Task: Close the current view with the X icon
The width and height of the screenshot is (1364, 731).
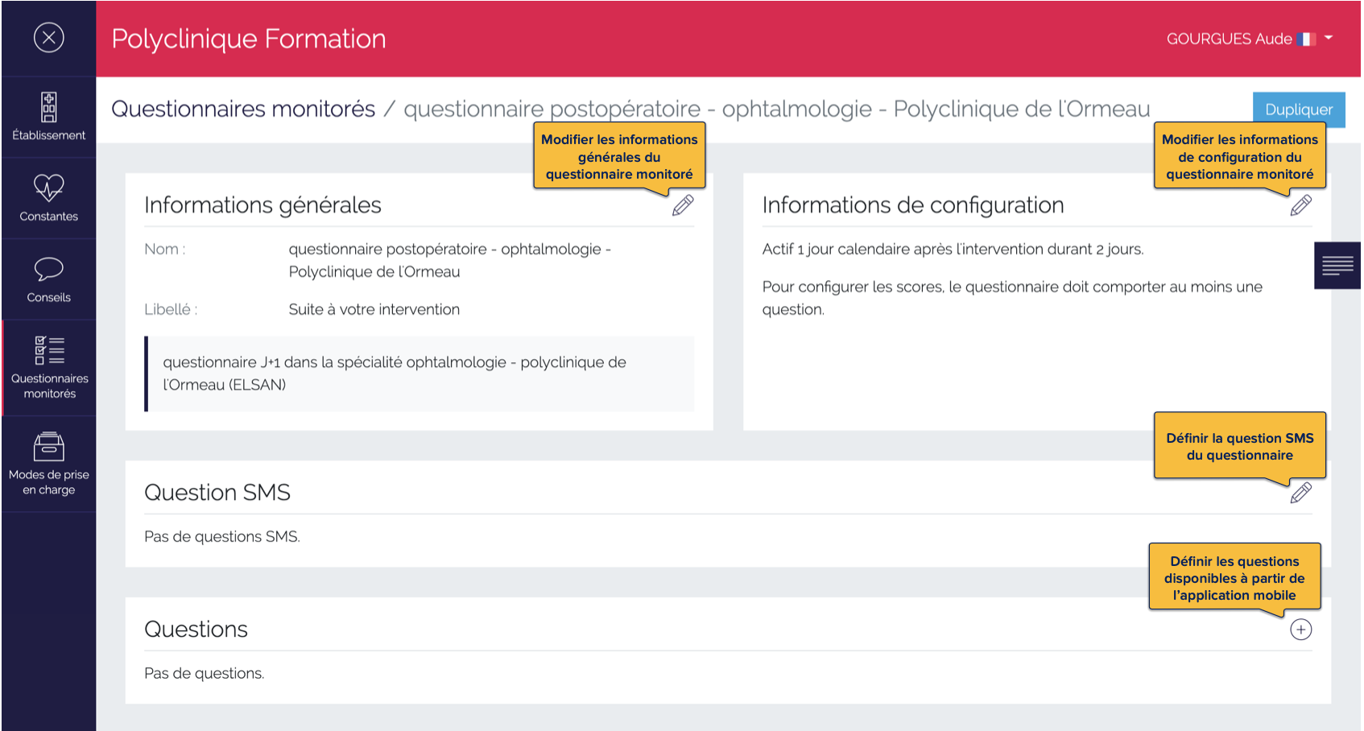Action: click(x=48, y=38)
